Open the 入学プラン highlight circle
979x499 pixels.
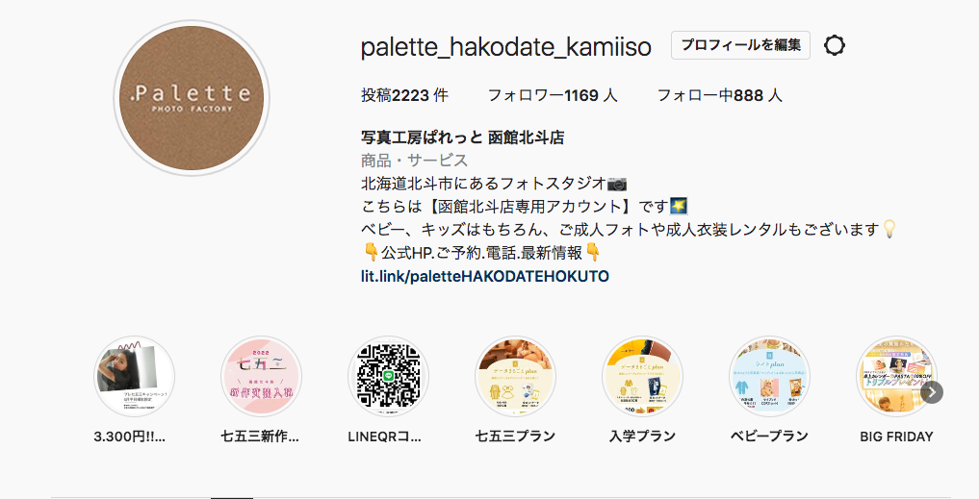tap(642, 377)
